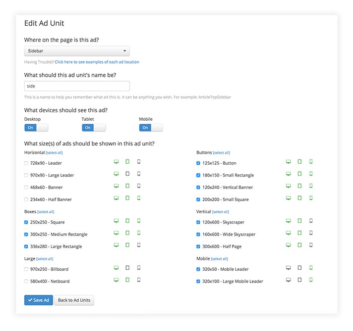Click tablet icon beside 120x600 Skyscraper
This screenshot has width=353, height=331.
point(300,221)
